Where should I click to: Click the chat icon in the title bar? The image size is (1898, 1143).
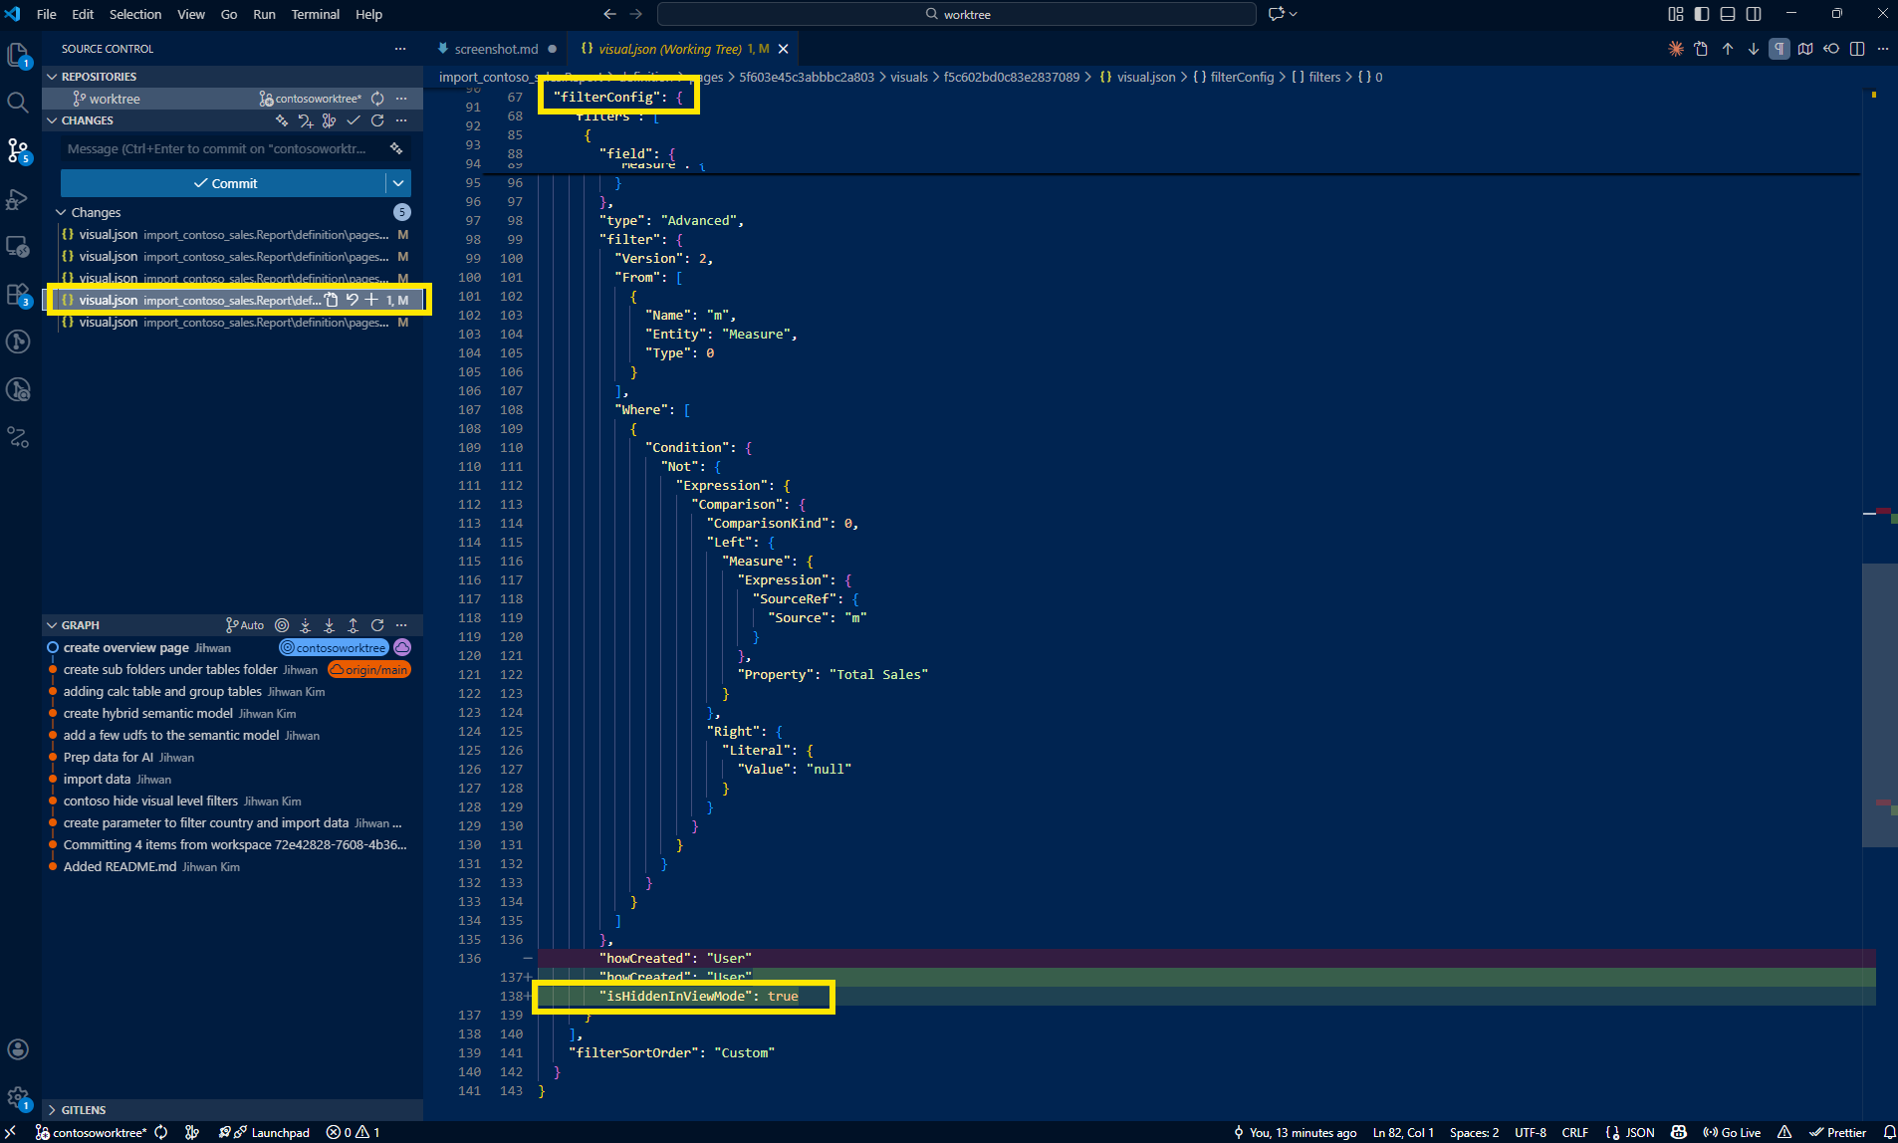pyautogui.click(x=1277, y=14)
